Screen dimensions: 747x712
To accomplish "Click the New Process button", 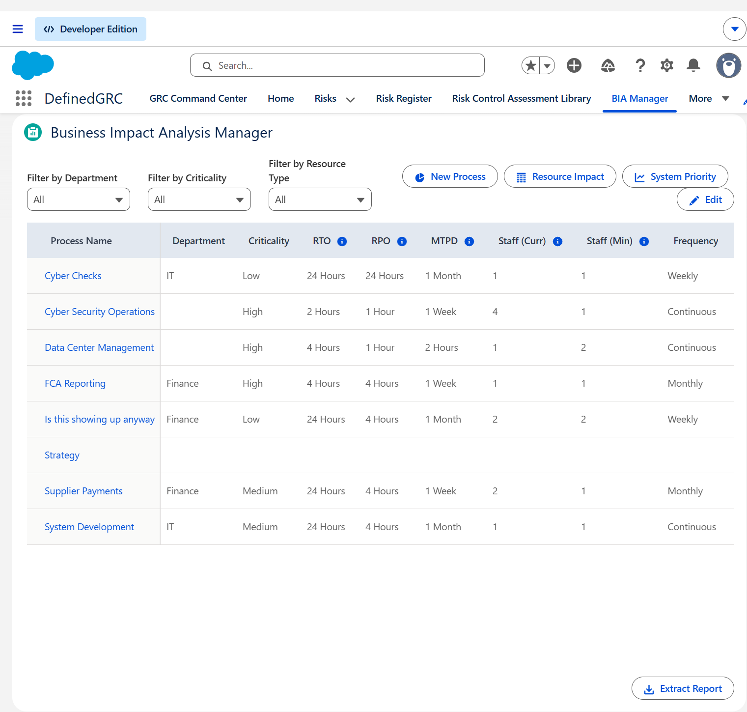I will (450, 176).
